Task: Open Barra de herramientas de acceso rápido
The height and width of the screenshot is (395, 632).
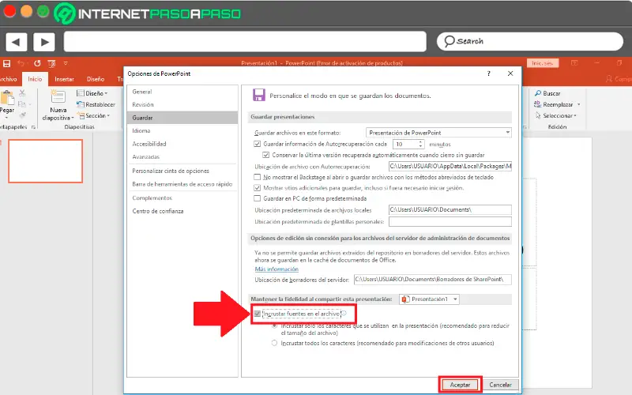Action: click(x=182, y=184)
